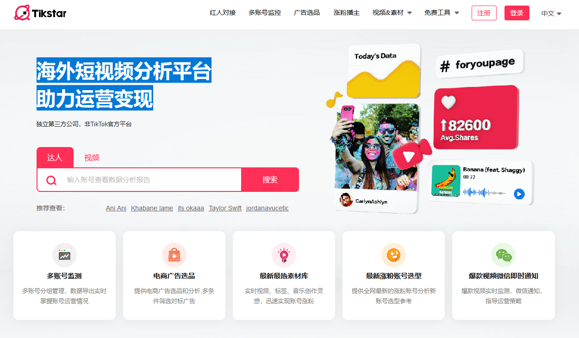
Task: Open the 中文 language selector
Action: 551,13
